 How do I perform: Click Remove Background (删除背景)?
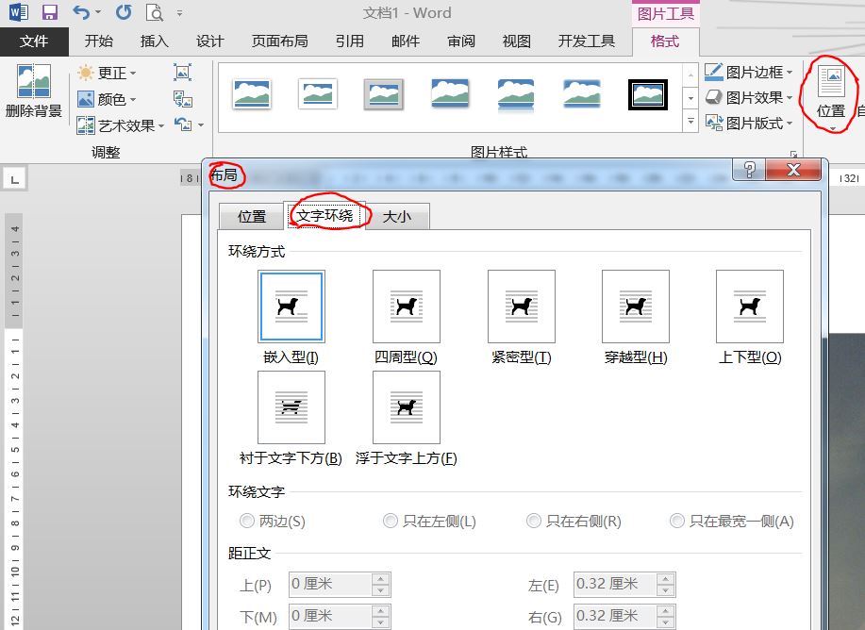click(x=33, y=91)
